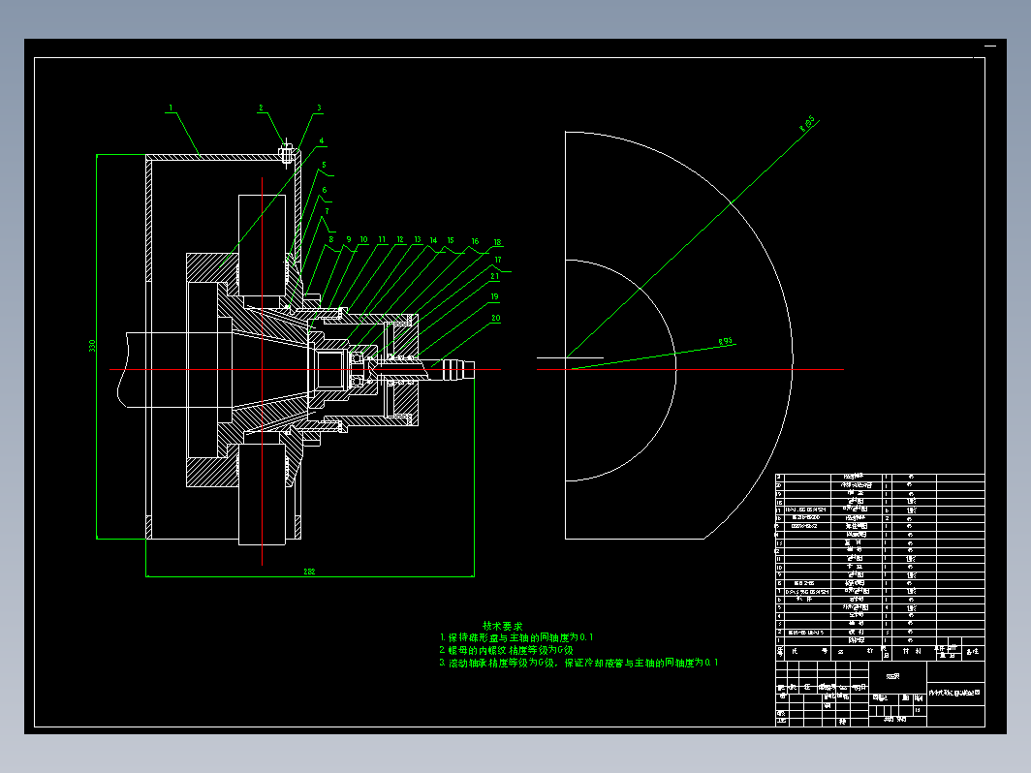Click part callout number 20 near hose fitting
Image resolution: width=1031 pixels, height=773 pixels.
(x=496, y=318)
